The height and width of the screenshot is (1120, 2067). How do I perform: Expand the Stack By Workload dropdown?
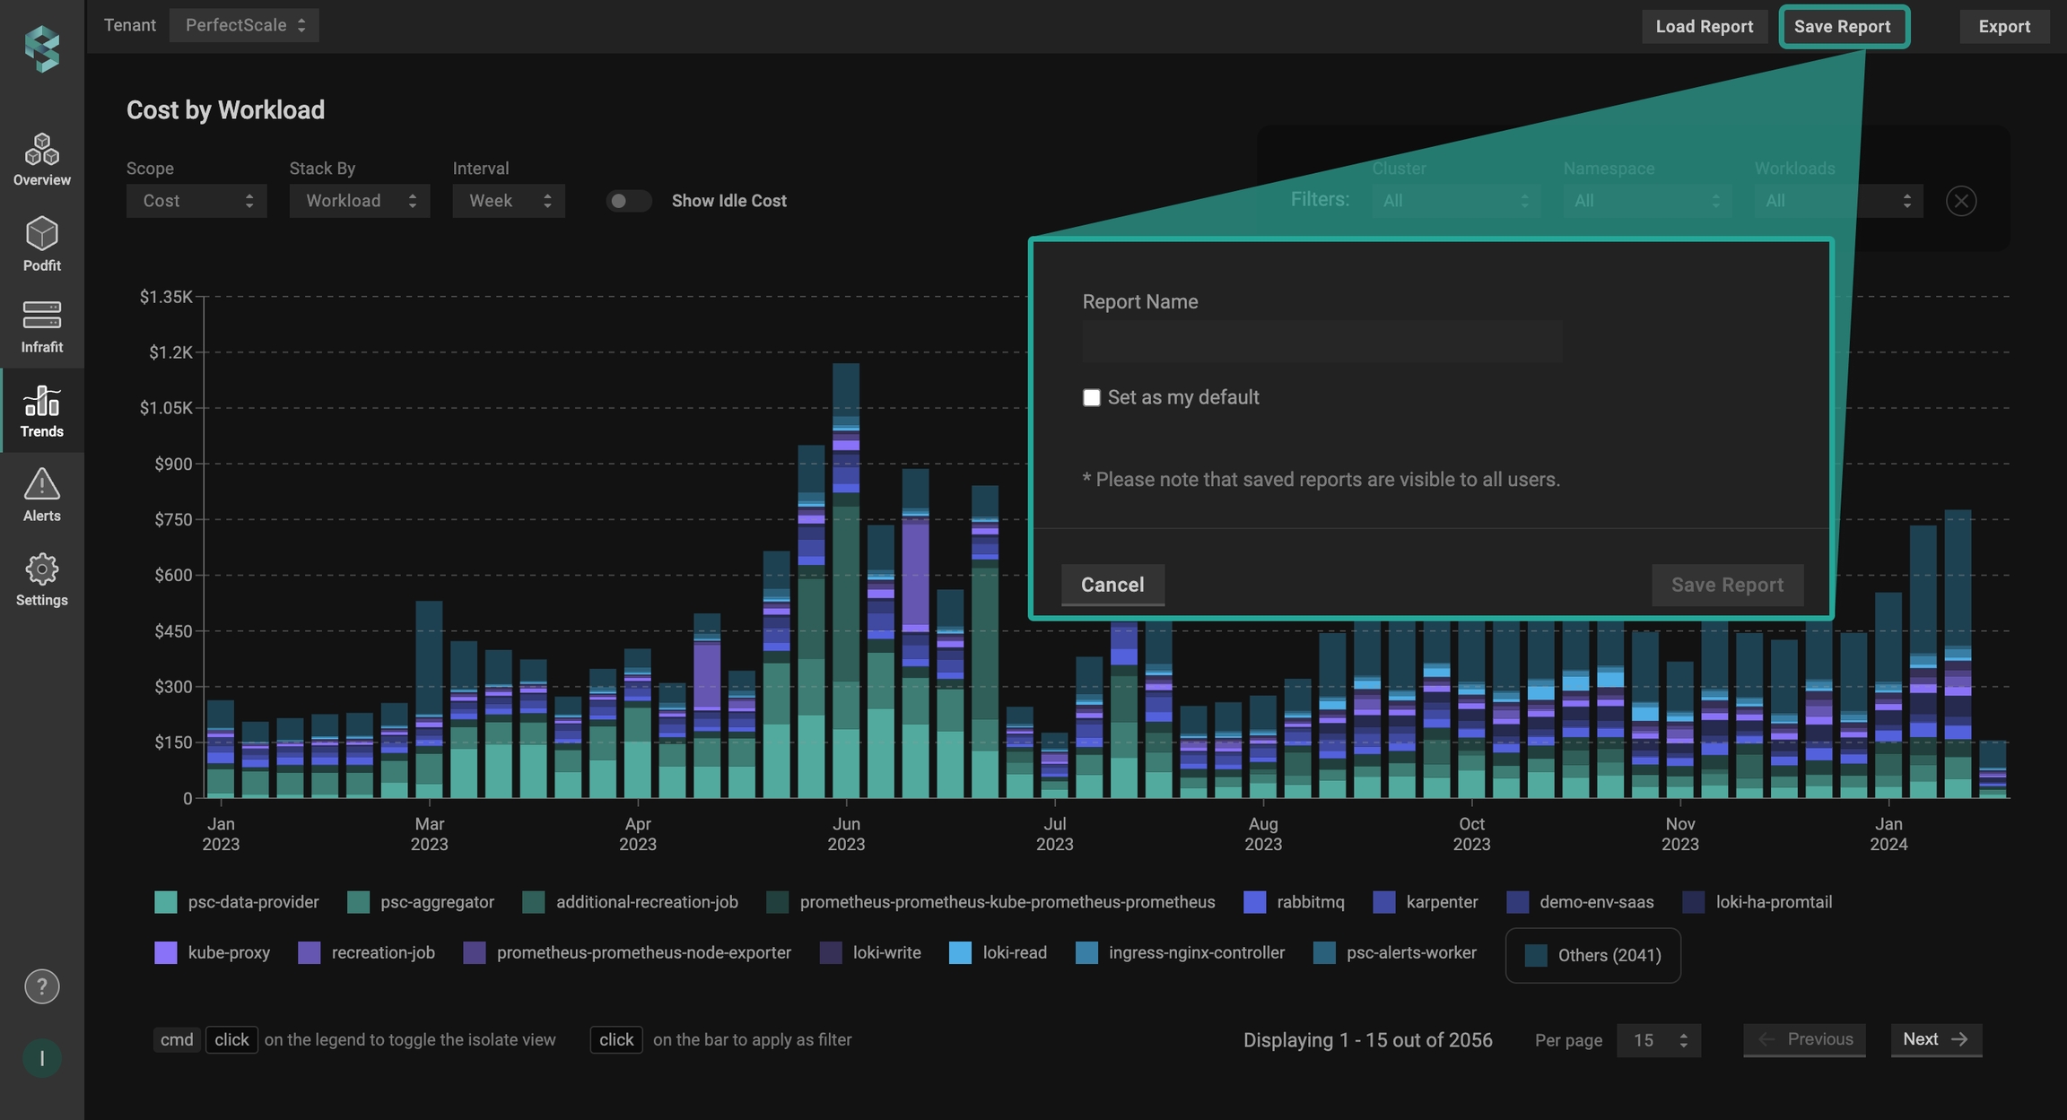[x=359, y=201]
